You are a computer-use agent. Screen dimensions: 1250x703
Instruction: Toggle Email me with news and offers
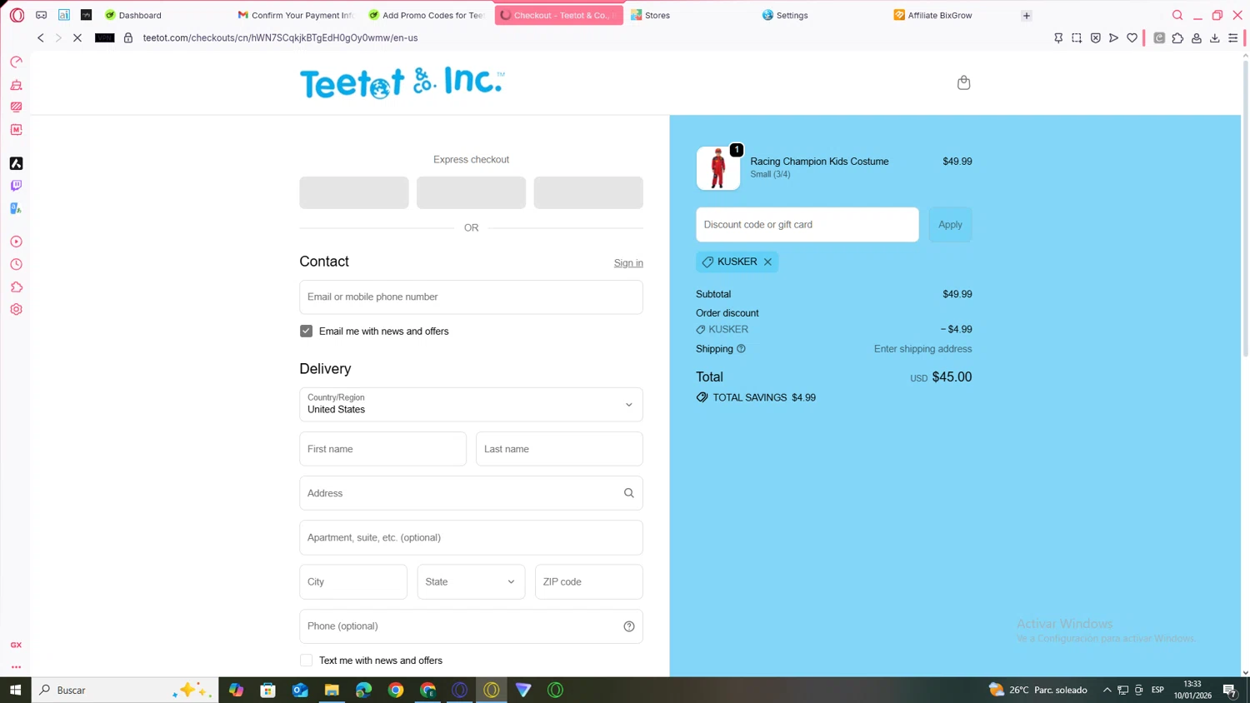click(306, 331)
